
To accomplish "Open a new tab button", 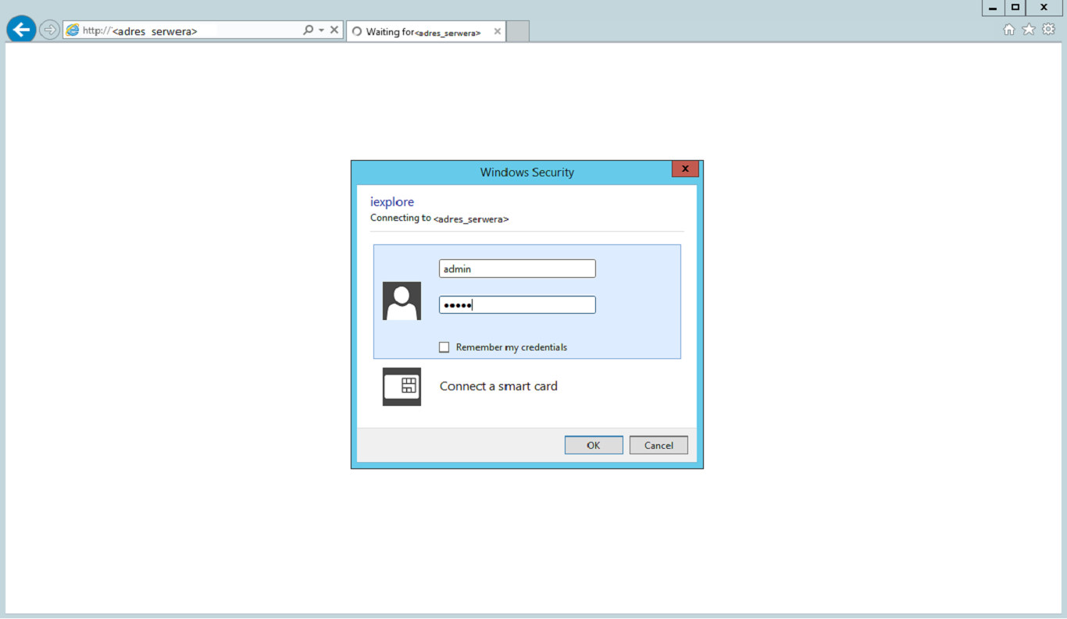I will click(518, 31).
